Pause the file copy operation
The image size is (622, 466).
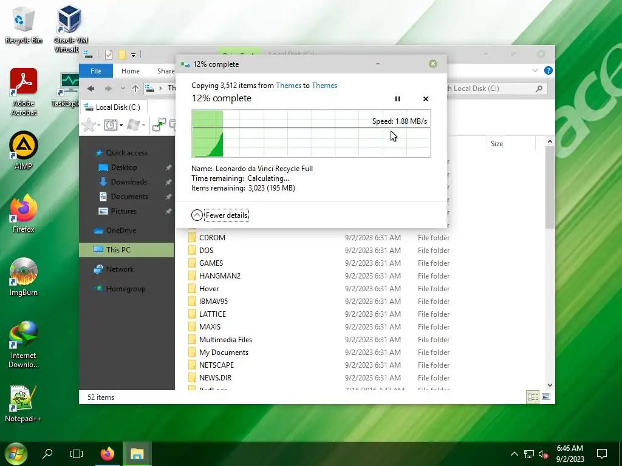(397, 99)
